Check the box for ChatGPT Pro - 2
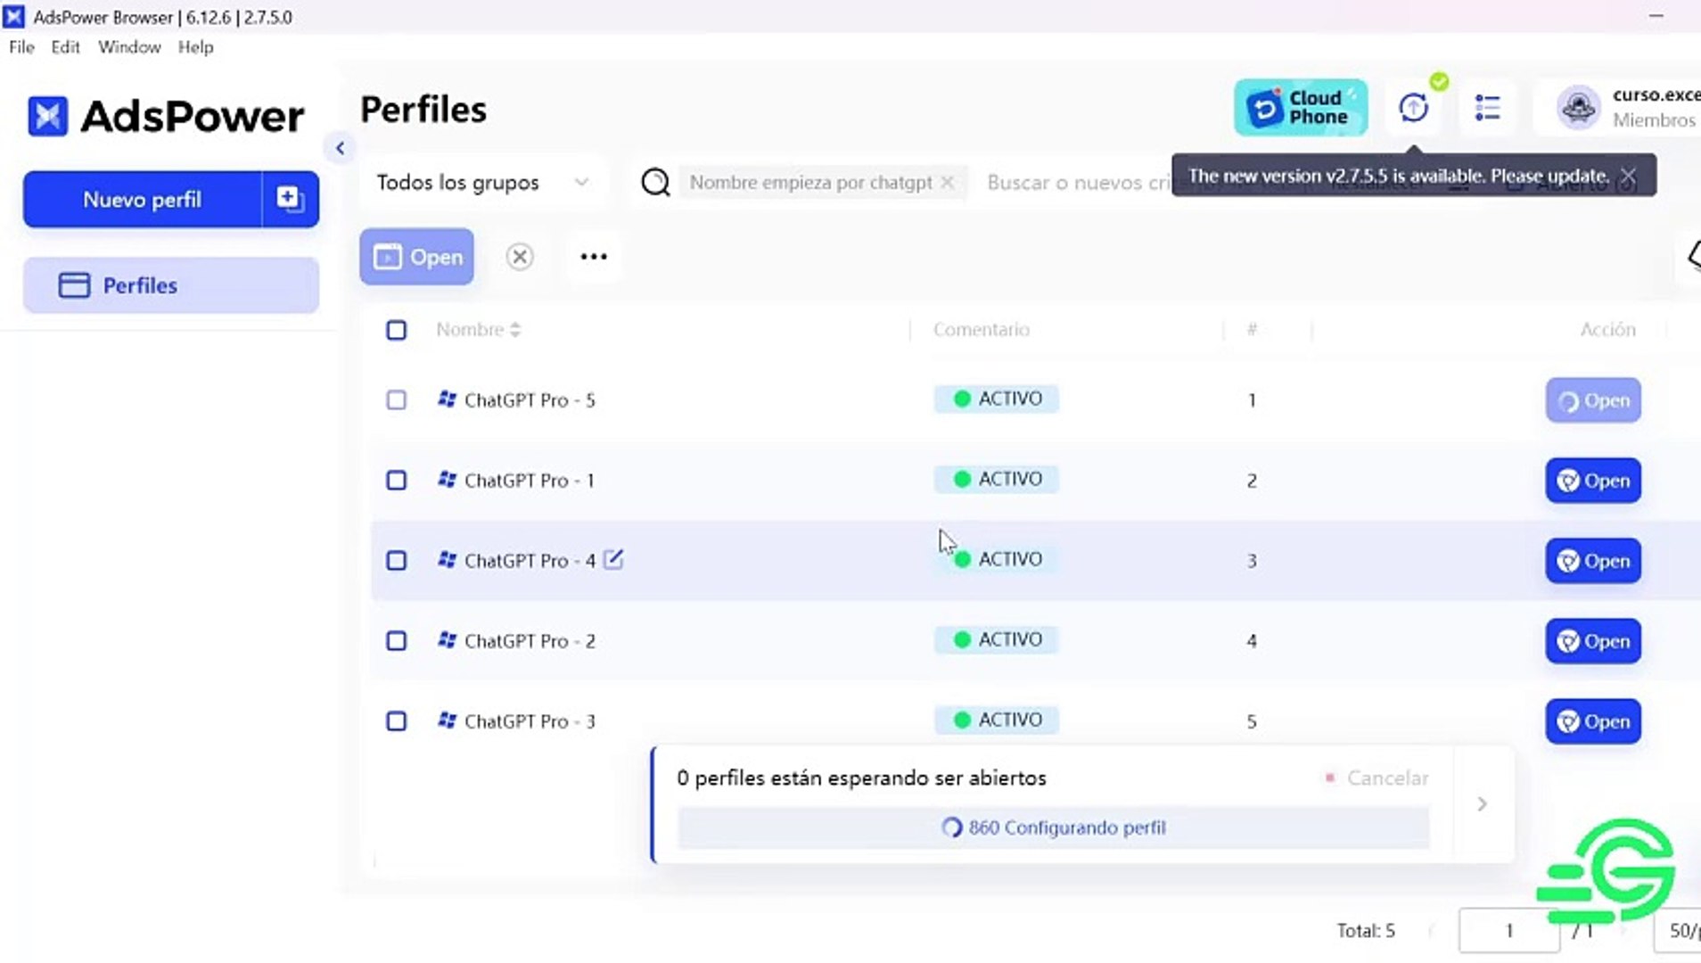This screenshot has width=1701, height=963. pos(397,641)
